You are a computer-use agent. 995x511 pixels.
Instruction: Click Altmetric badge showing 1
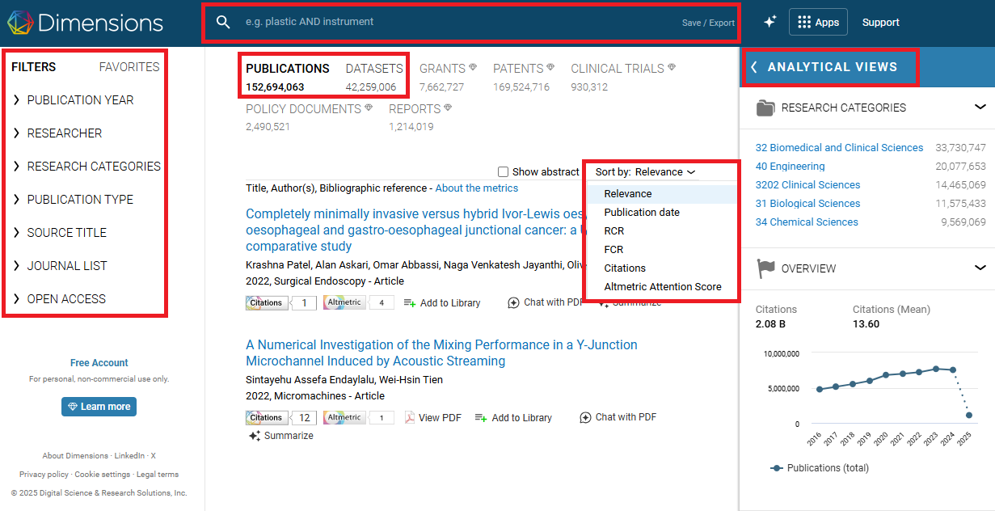pos(359,417)
